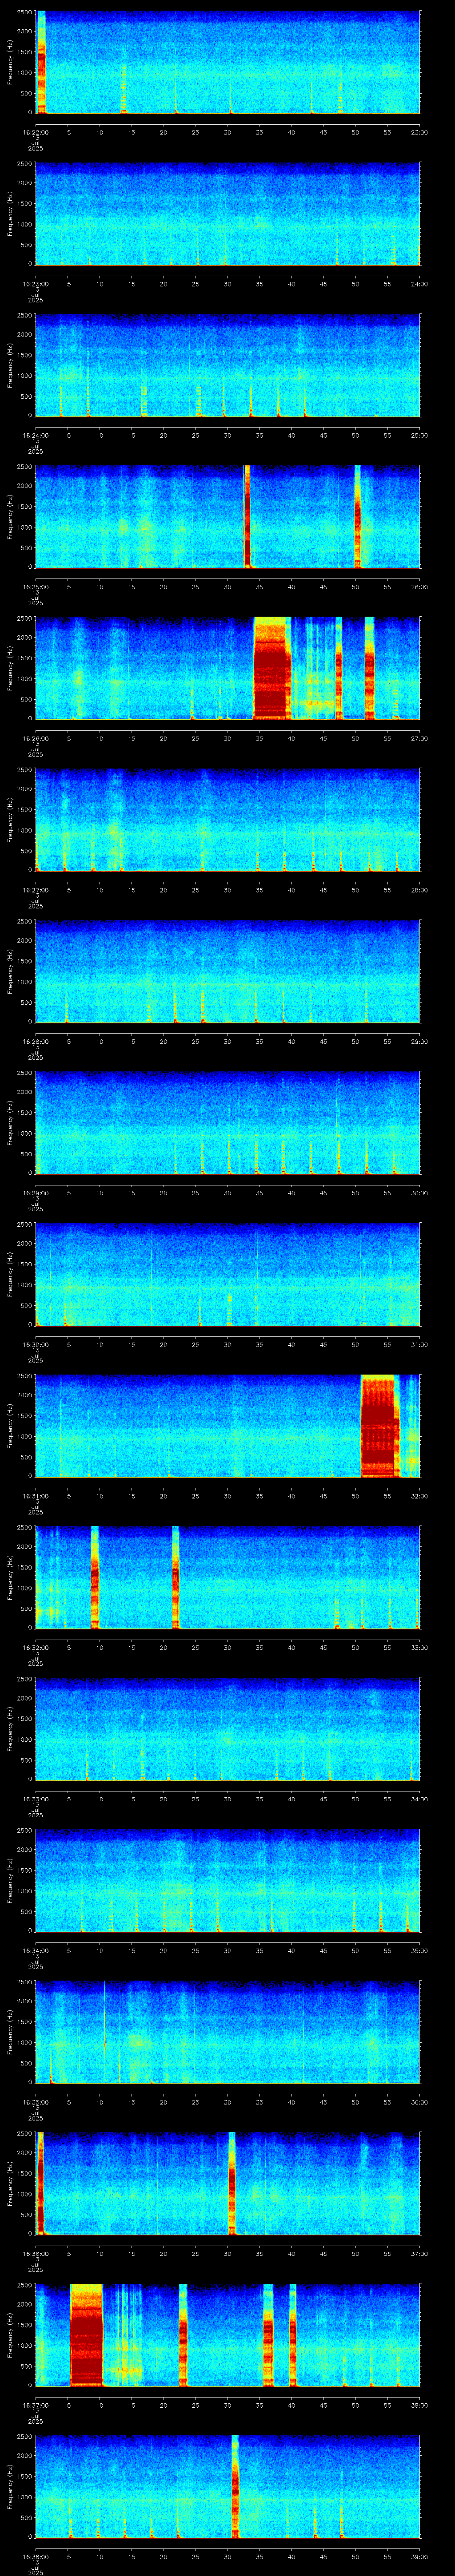Open the spectrogram panel starting at 16:23:00
Image resolution: width=455 pixels, height=2576 pixels.
[228, 214]
